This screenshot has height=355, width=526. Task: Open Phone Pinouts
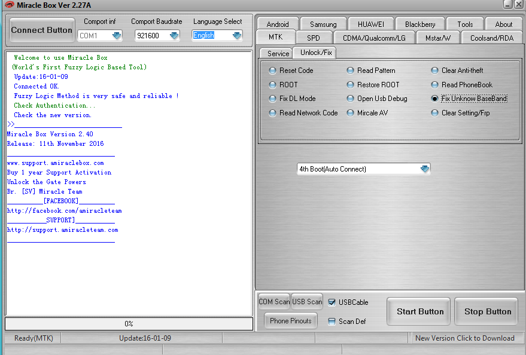coord(290,321)
